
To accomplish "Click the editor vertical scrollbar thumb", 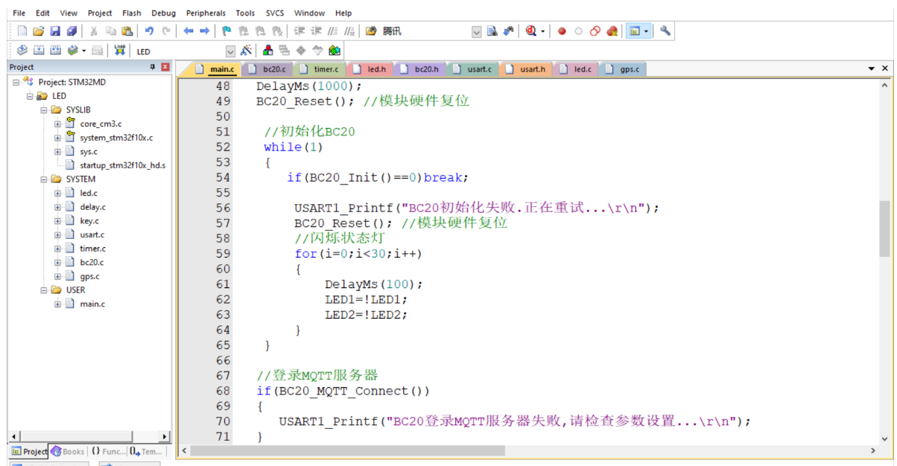I will [884, 229].
